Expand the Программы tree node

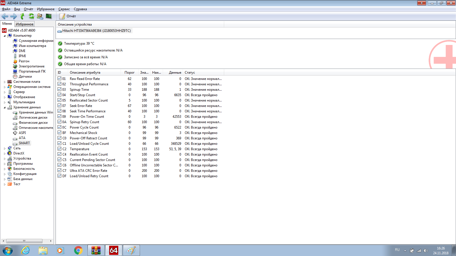click(x=5, y=164)
